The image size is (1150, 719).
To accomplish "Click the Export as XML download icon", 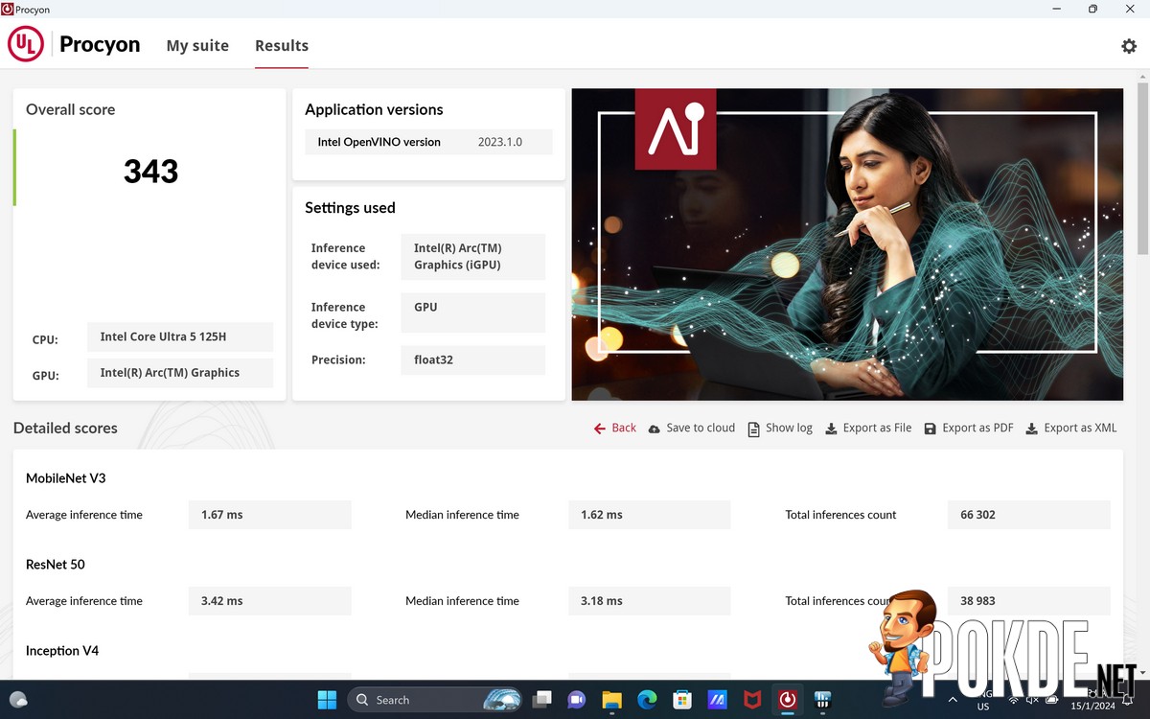I will click(1031, 429).
